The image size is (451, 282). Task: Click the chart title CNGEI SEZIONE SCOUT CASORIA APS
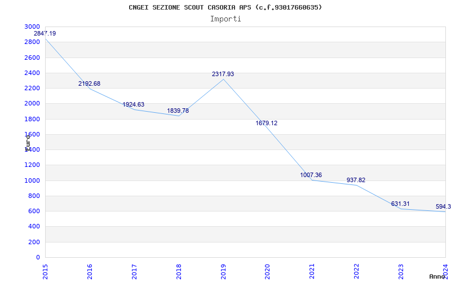[225, 7]
